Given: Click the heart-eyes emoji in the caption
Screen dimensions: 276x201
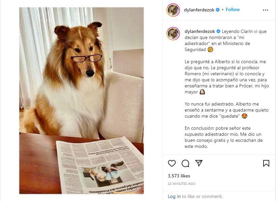Looking at the screenshot, I should tap(245, 116).
